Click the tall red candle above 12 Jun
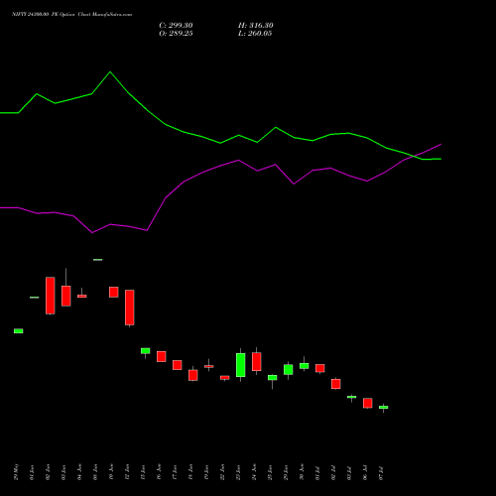 coord(130,308)
